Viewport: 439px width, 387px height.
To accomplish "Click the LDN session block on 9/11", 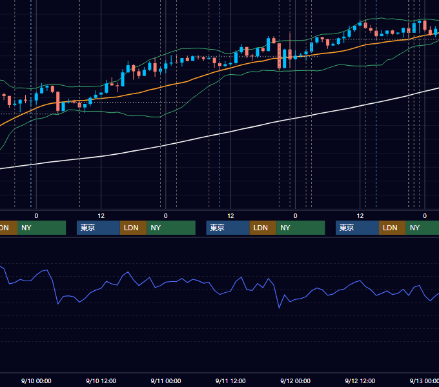I will pyautogui.click(x=263, y=228).
